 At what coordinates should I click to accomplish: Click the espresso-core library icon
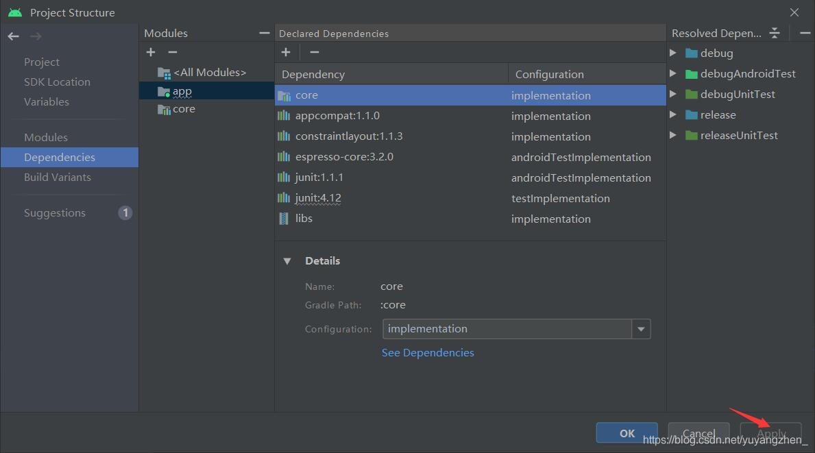tap(284, 156)
